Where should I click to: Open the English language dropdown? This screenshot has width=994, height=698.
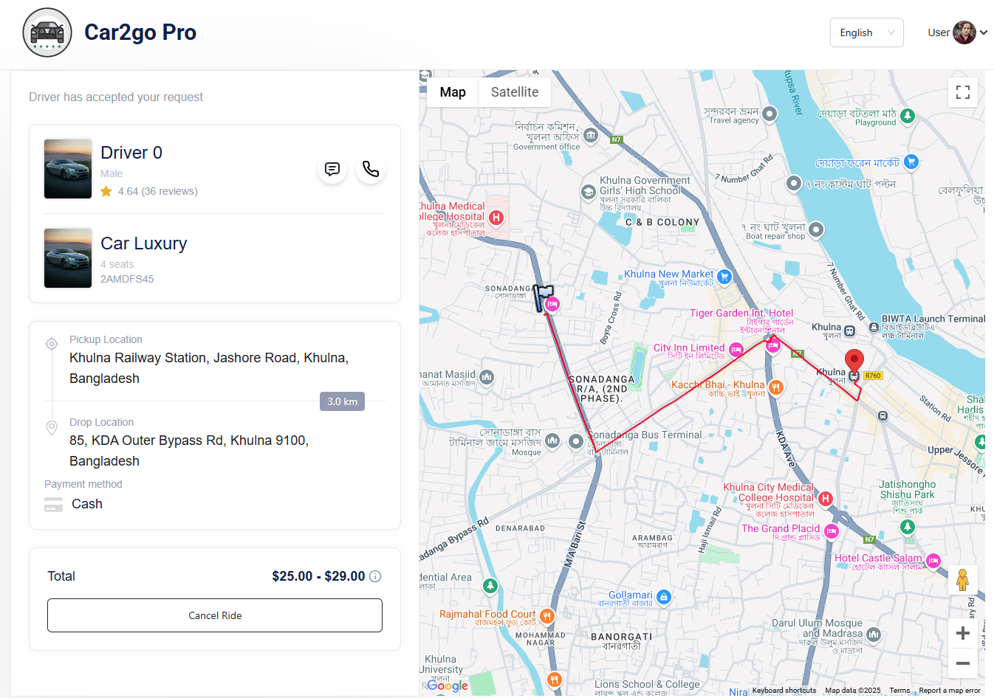tap(867, 32)
